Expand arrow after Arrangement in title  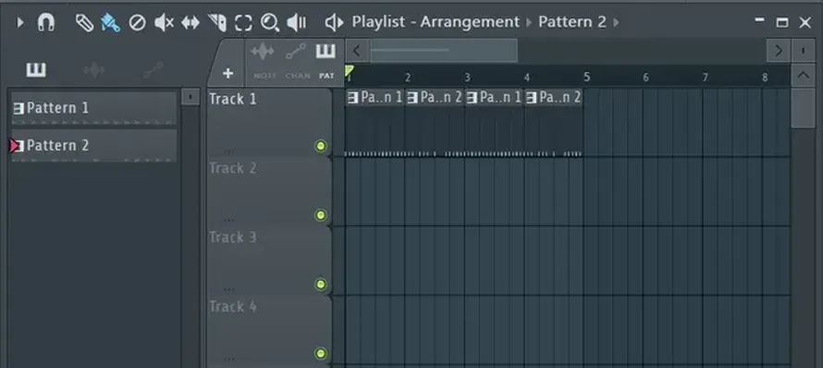(x=528, y=22)
